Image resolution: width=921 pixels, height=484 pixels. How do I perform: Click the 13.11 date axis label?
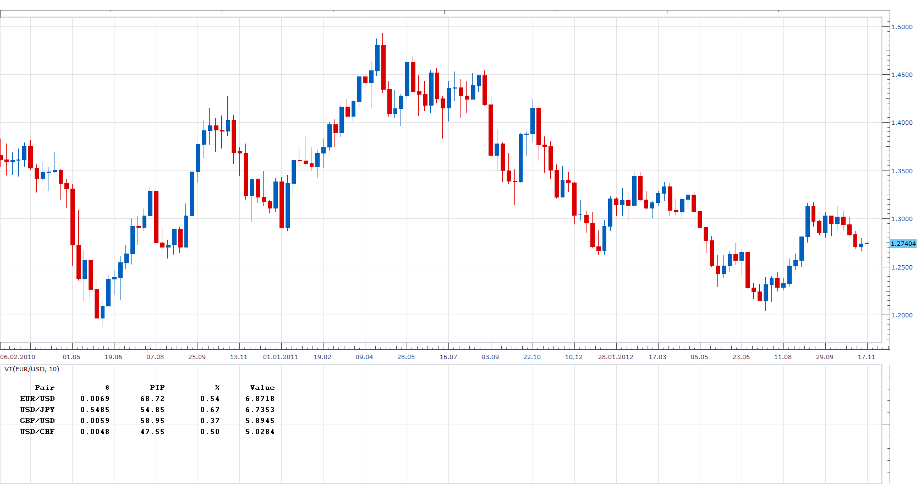pyautogui.click(x=239, y=357)
